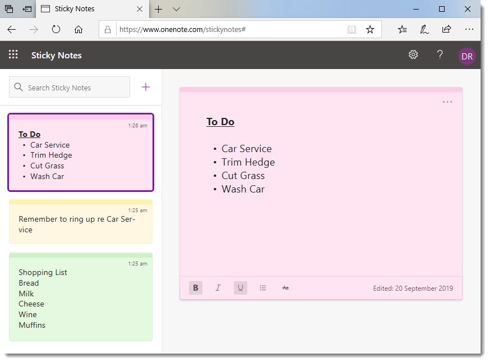Open the note options via the ellipsis menu

447,102
